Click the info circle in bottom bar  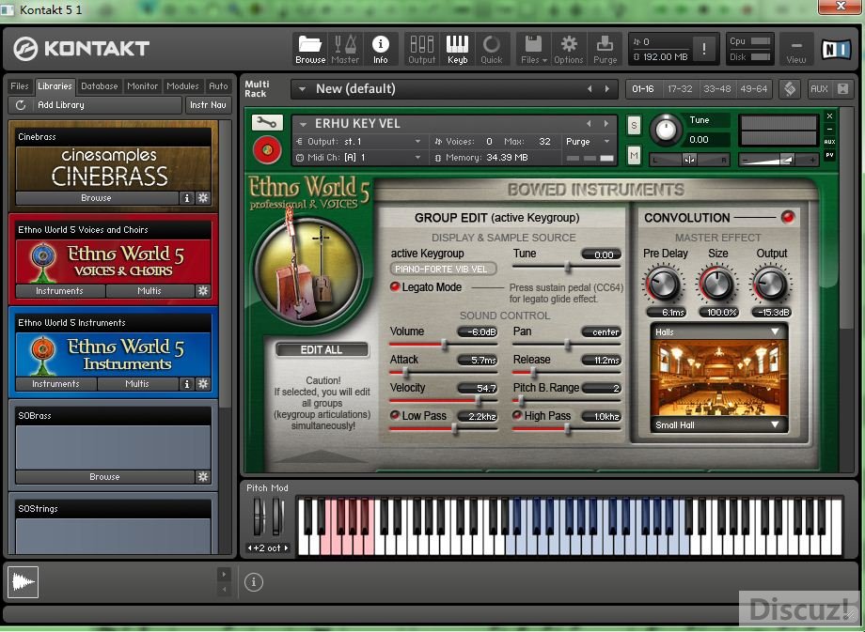[254, 582]
